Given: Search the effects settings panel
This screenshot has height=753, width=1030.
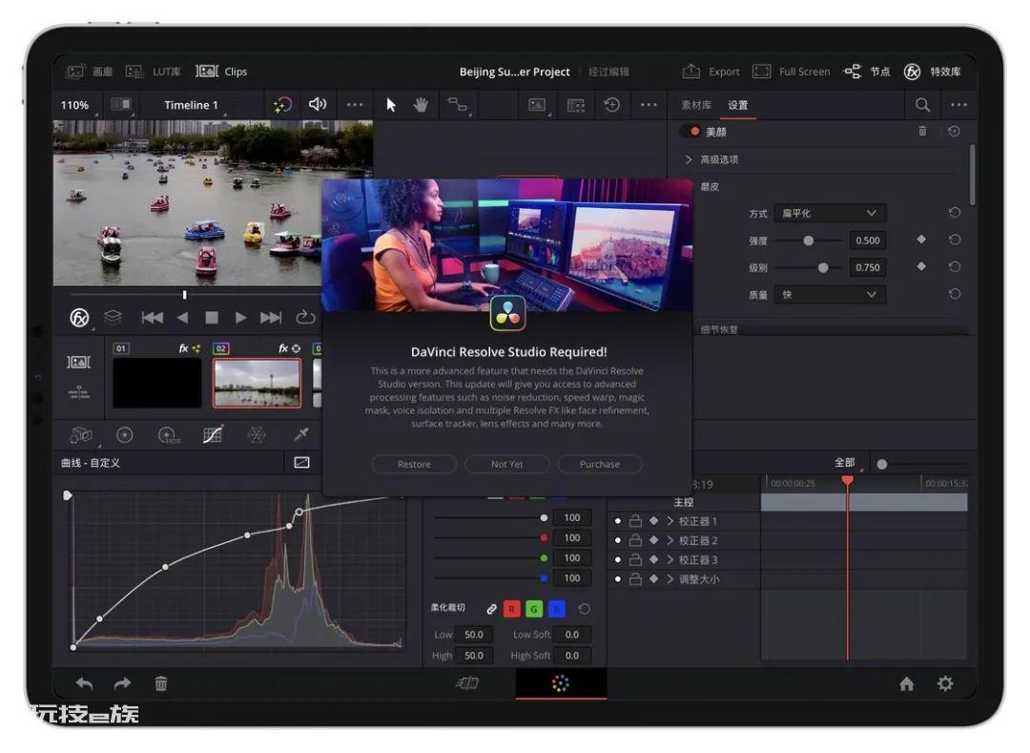Looking at the screenshot, I should coord(922,104).
